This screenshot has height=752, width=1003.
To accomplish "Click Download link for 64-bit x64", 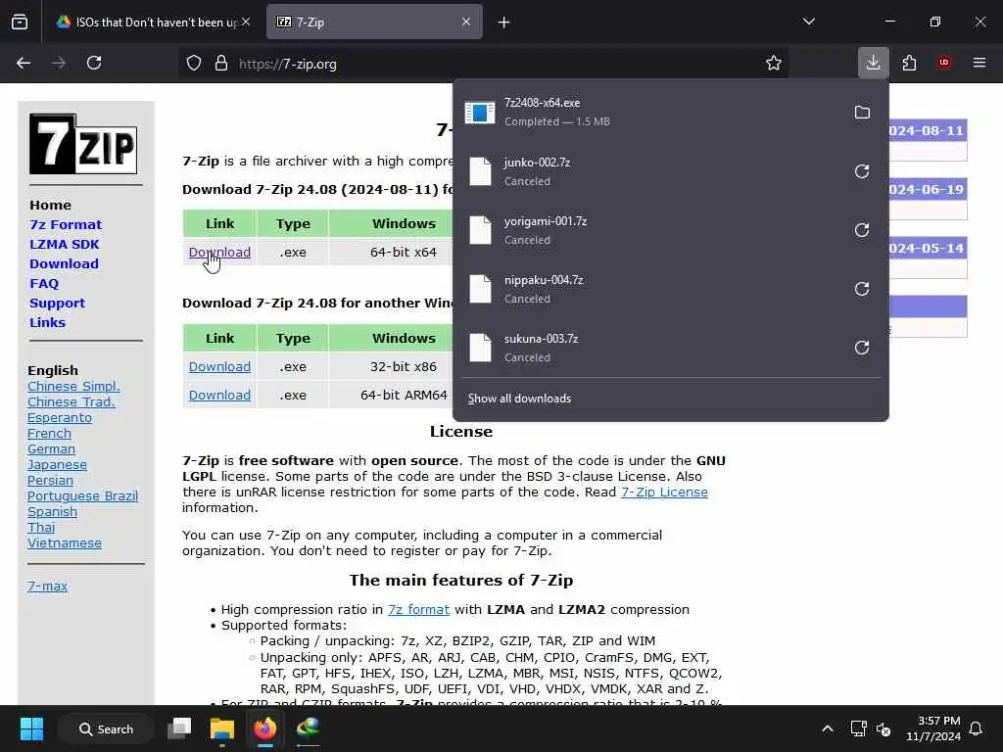I will [219, 253].
